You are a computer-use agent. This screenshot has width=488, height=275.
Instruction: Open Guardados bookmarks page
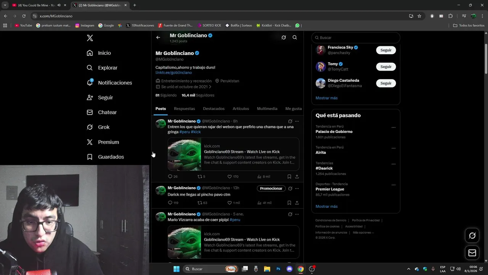coord(105,157)
